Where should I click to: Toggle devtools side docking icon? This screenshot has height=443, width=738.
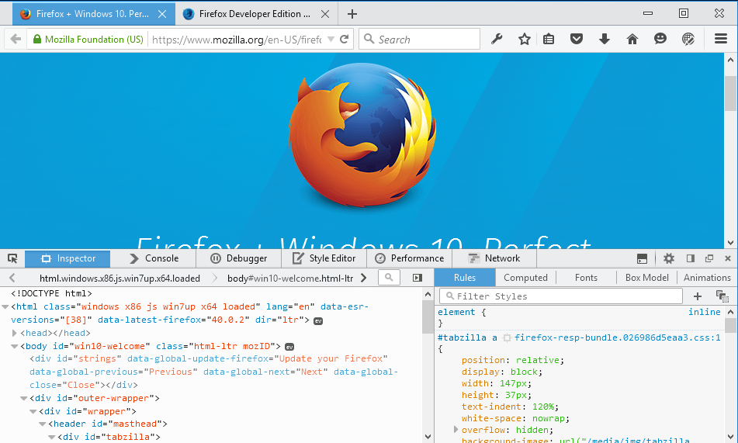690,258
